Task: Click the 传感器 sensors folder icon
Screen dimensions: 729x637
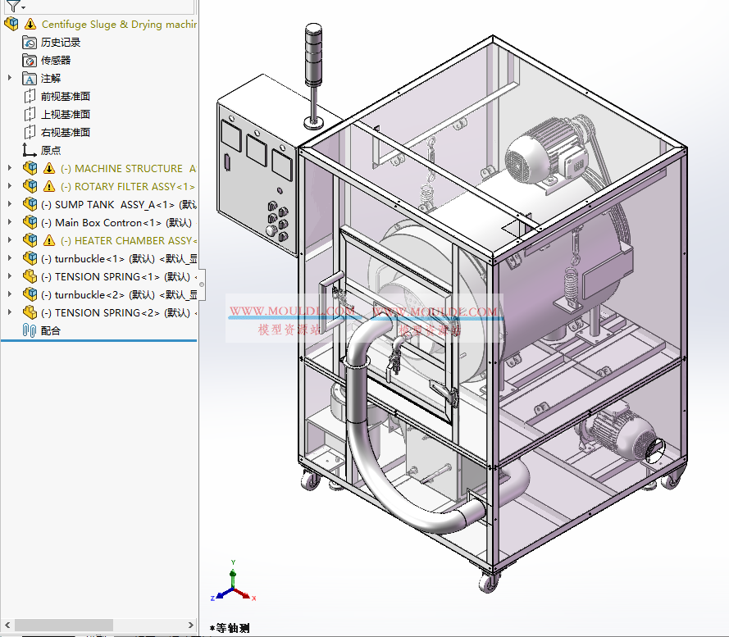Action: pyautogui.click(x=29, y=60)
